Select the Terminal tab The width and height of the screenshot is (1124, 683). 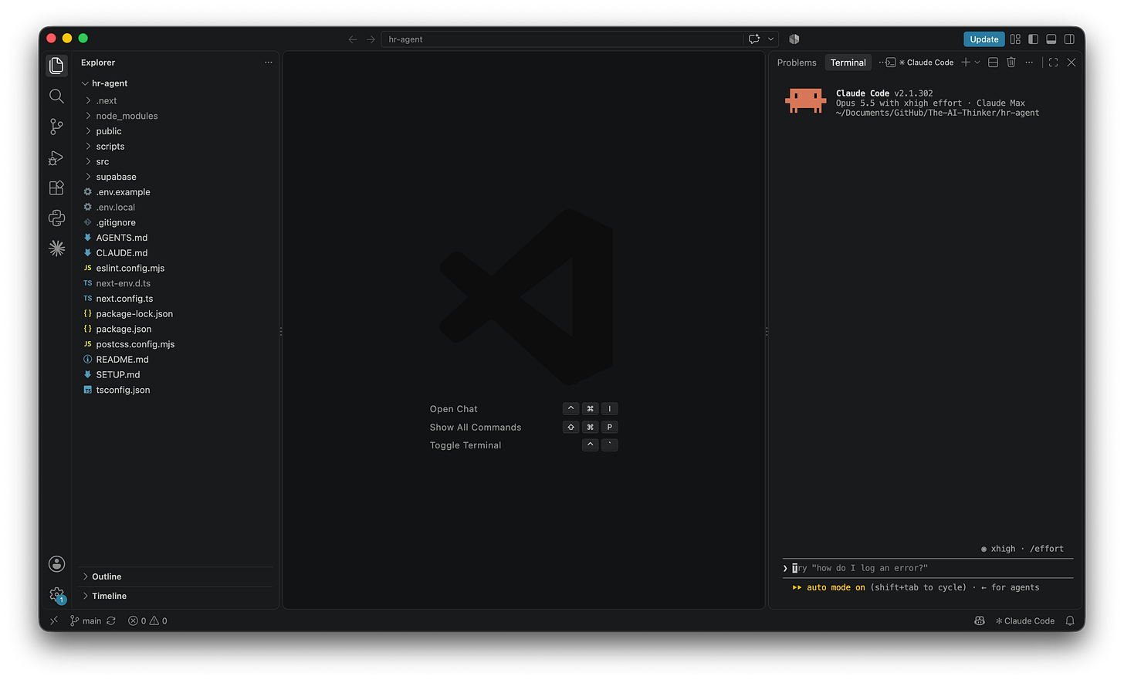[x=848, y=63]
